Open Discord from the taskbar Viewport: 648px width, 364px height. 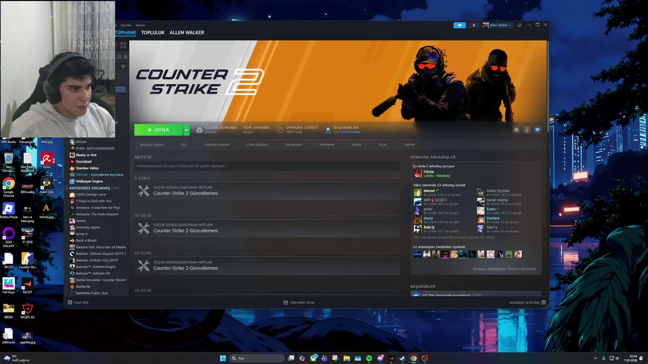pyautogui.click(x=380, y=358)
